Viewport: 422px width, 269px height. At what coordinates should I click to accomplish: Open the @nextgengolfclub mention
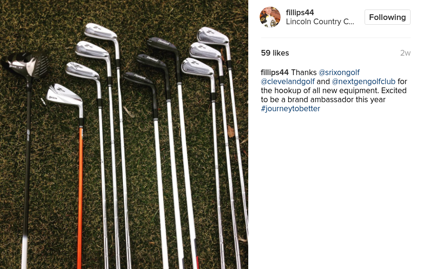(364, 81)
